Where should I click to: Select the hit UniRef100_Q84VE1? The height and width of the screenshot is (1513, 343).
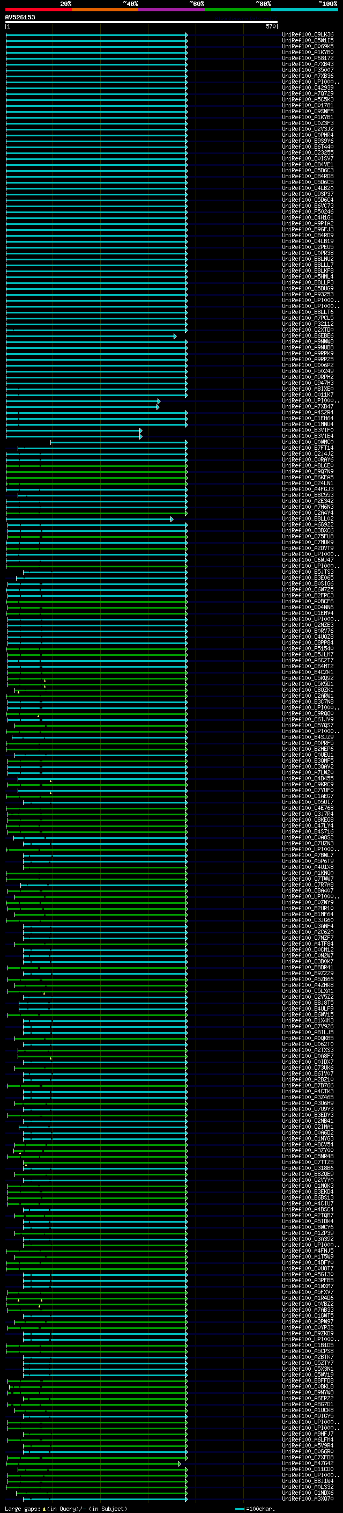click(x=308, y=164)
